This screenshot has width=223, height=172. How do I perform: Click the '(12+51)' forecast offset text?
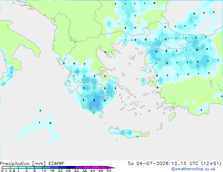coord(211,164)
